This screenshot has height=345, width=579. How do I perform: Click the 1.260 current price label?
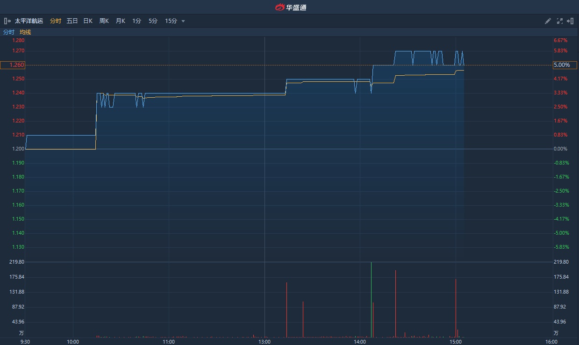13,65
